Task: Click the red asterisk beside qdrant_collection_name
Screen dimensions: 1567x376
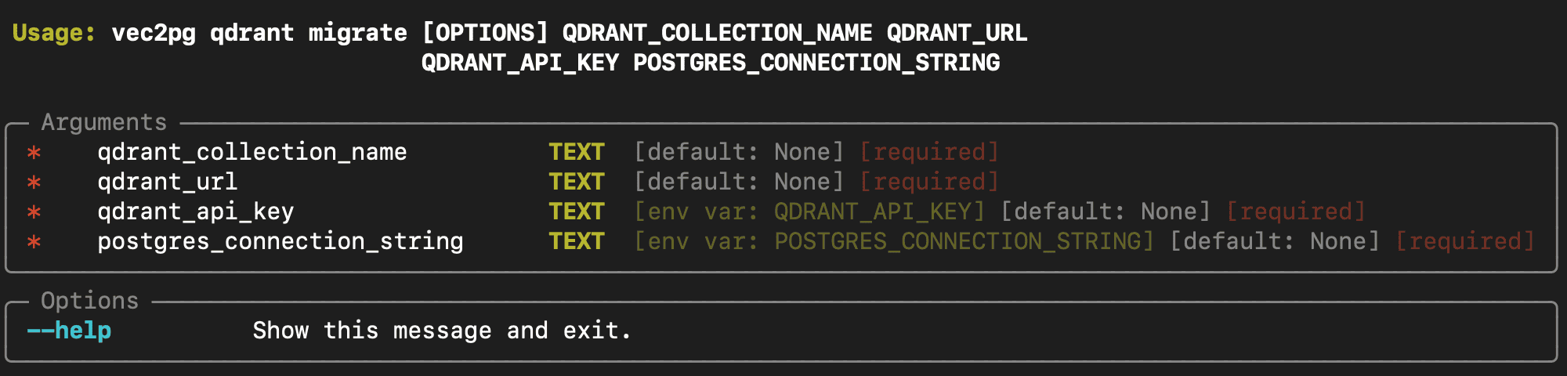Action: pos(34,153)
